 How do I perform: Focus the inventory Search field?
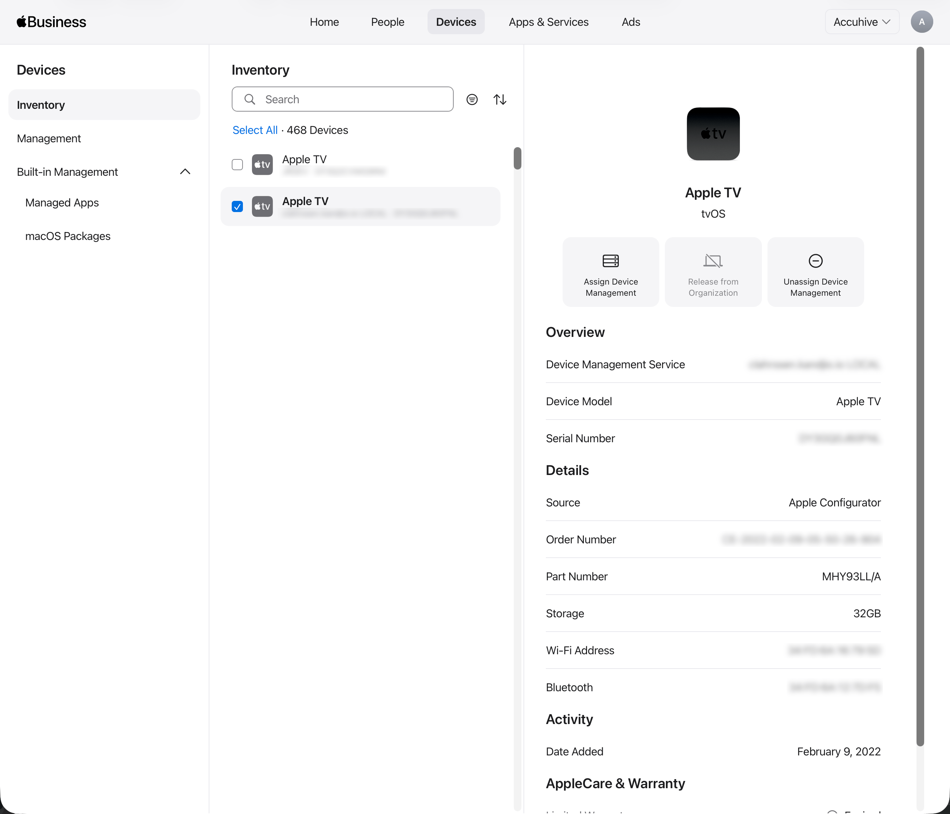(342, 99)
